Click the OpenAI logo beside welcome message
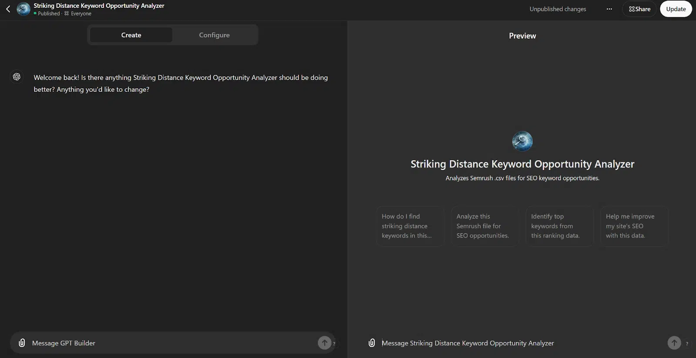 click(17, 77)
